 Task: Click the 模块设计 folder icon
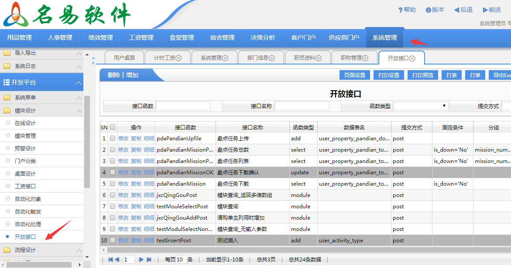coord(8,110)
